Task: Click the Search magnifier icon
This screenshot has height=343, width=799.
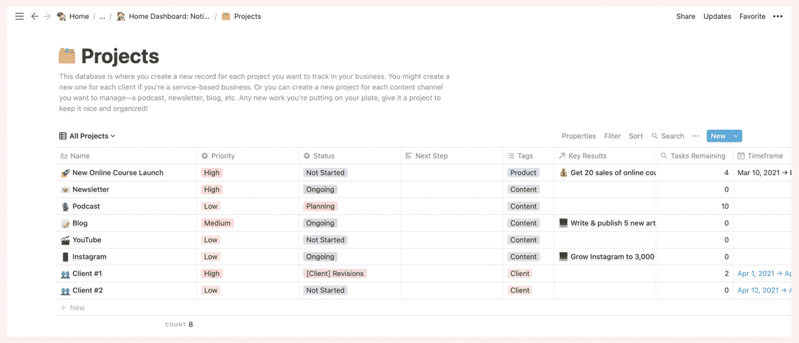Action: [655, 136]
